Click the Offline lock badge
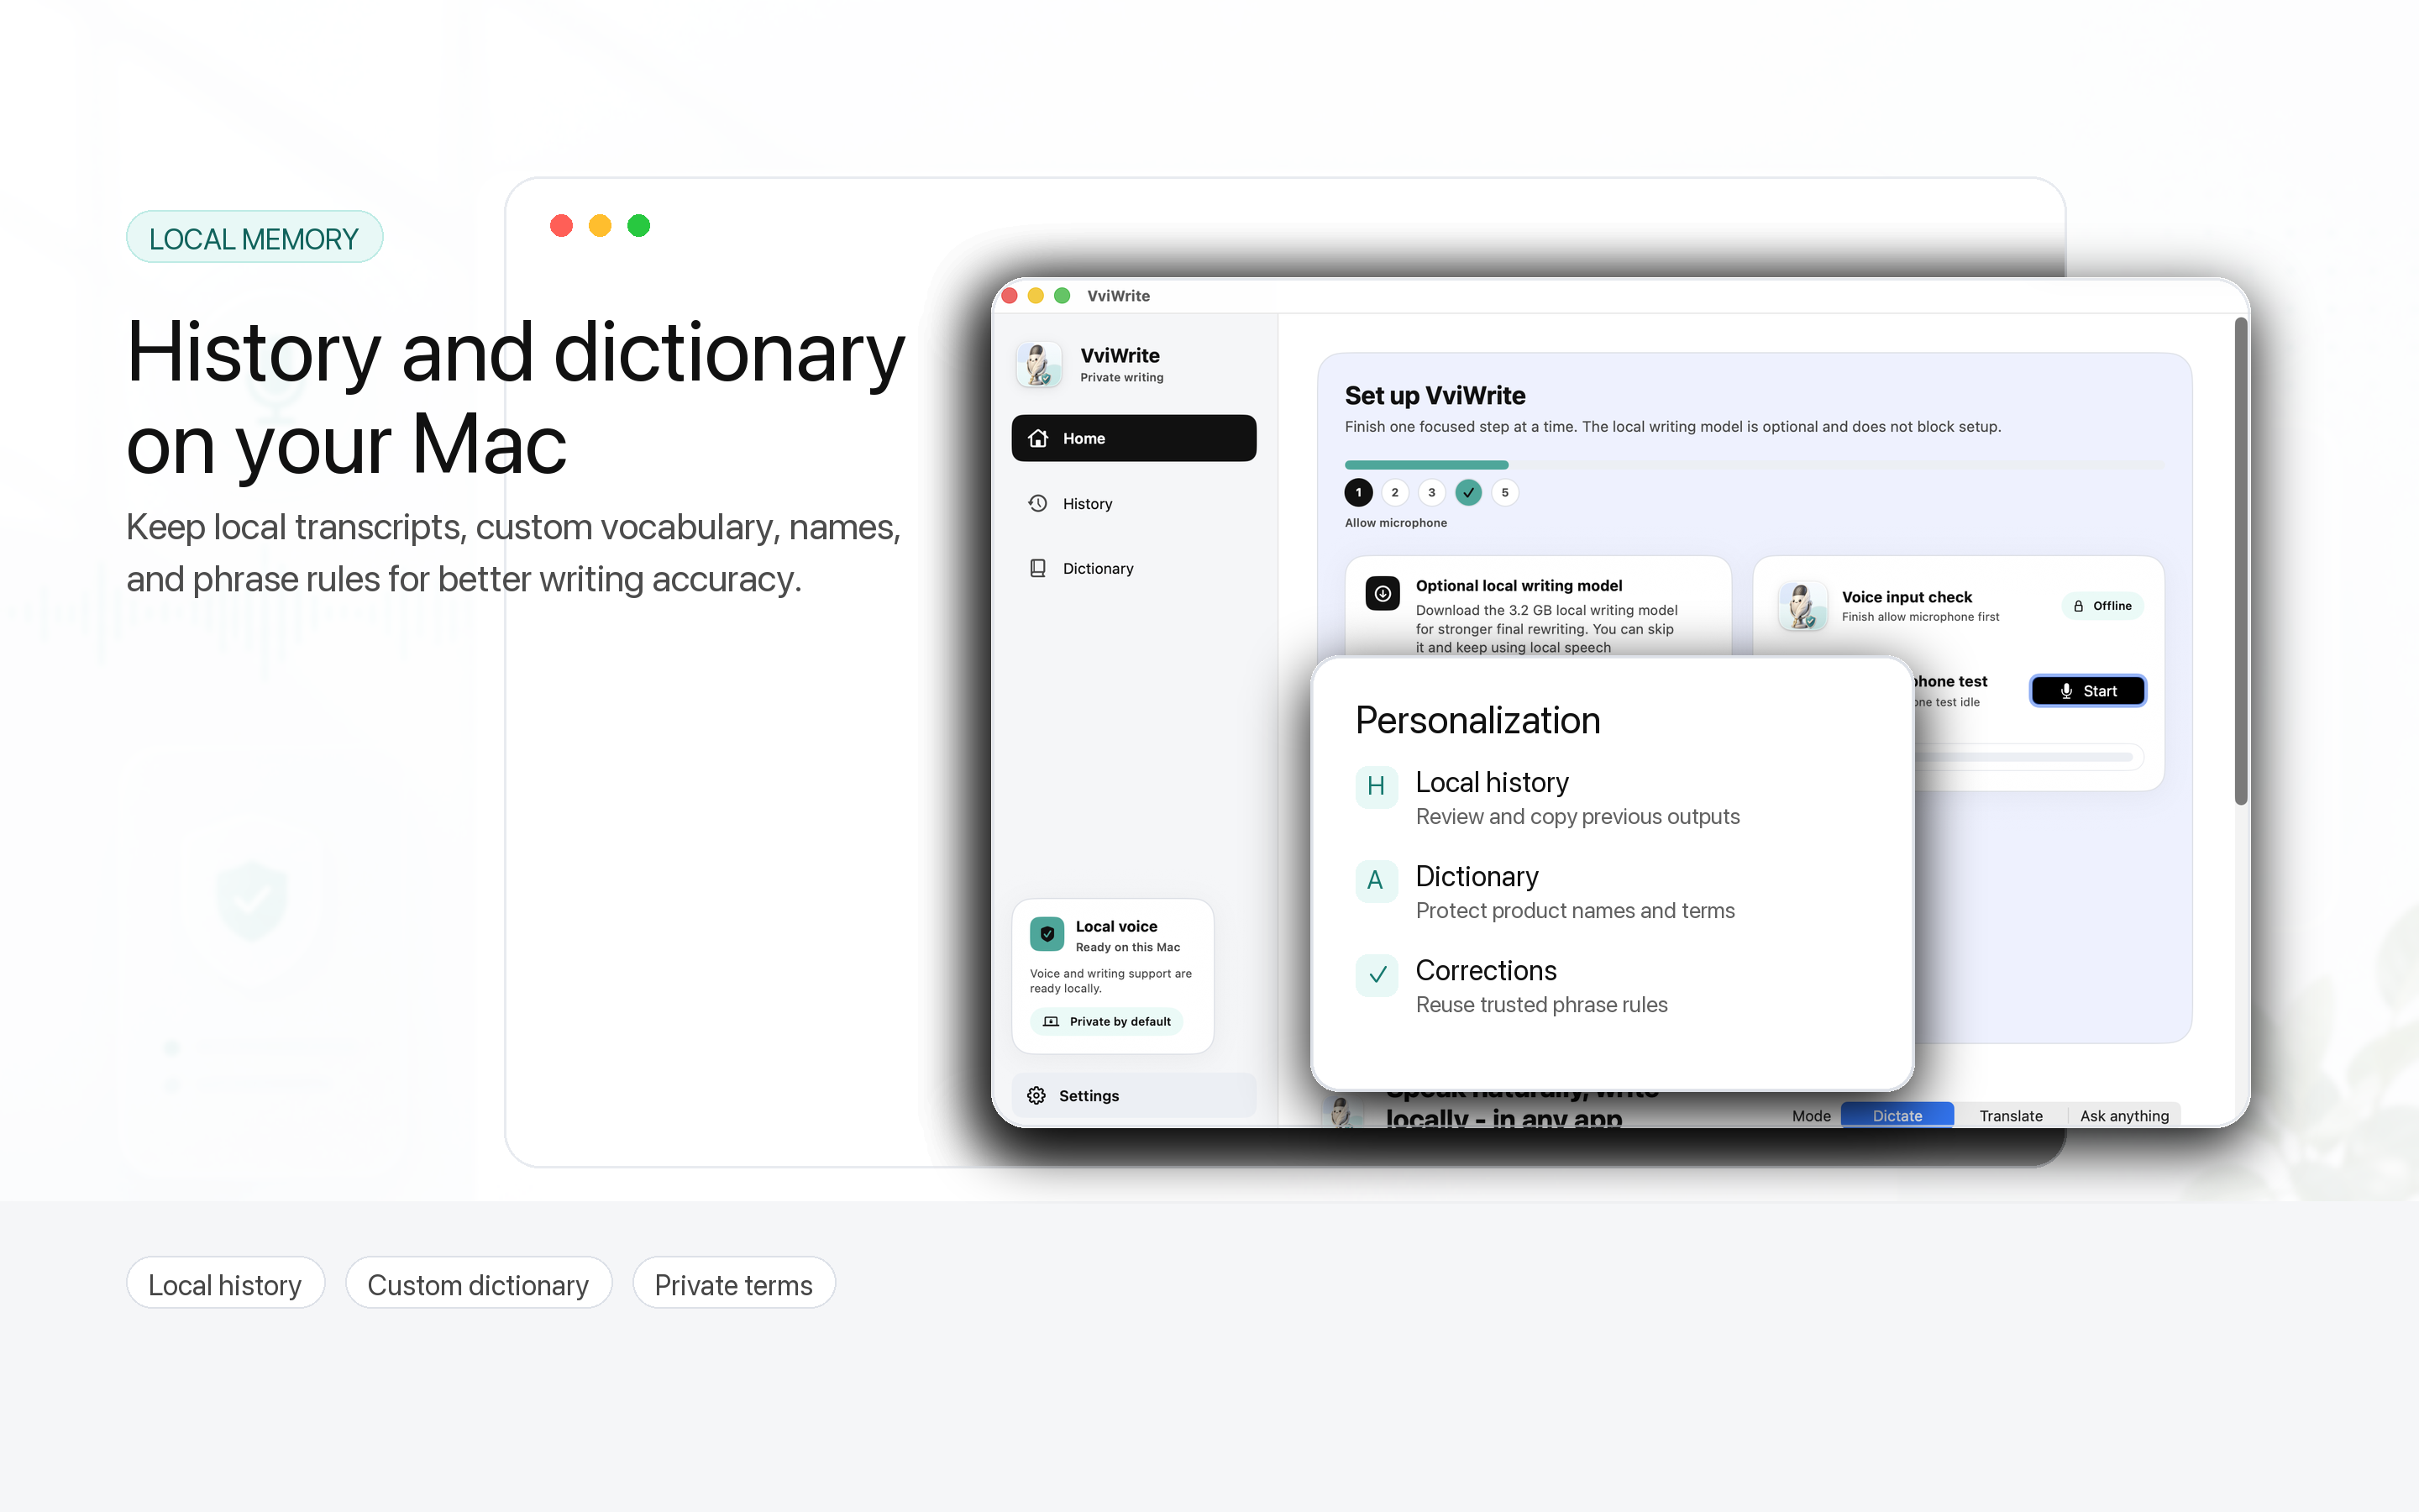The height and width of the screenshot is (1512, 2419). 2102,606
